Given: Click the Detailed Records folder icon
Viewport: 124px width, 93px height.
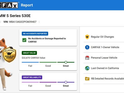Looking at the screenshot, I should pos(87,79).
